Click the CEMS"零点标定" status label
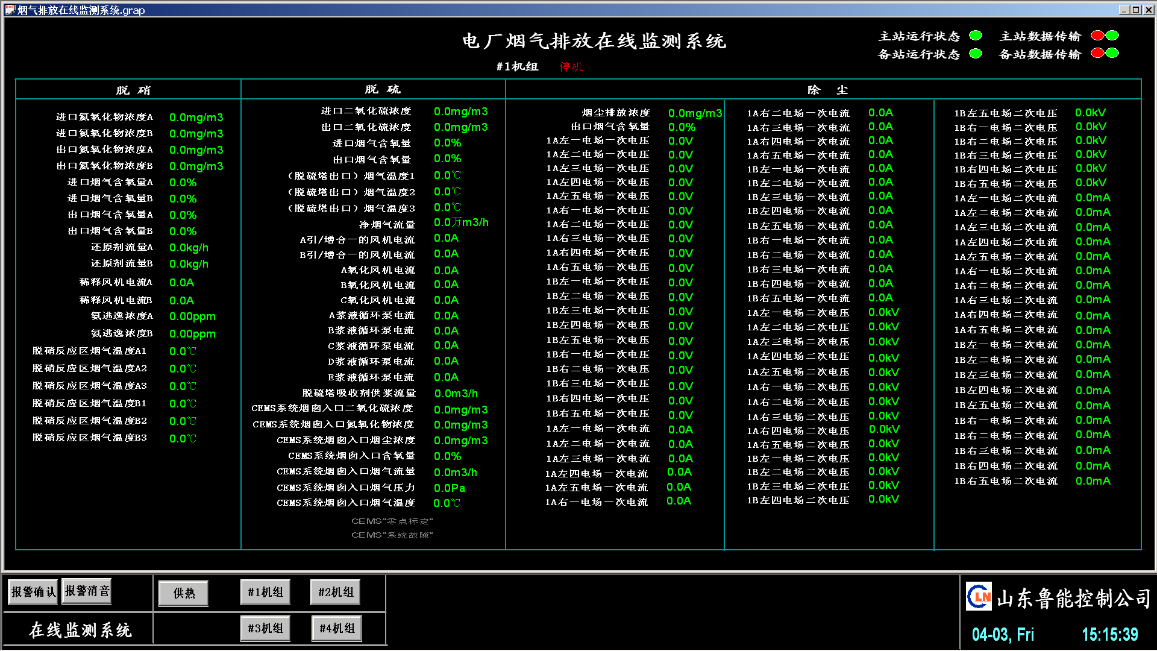Image resolution: width=1157 pixels, height=651 pixels. [x=392, y=521]
